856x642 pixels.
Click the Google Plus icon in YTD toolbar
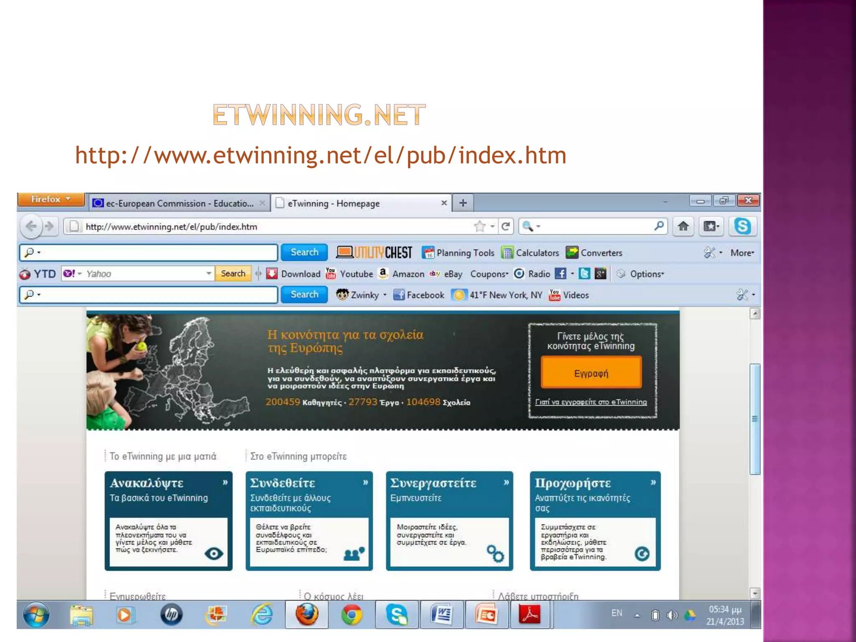[601, 274]
